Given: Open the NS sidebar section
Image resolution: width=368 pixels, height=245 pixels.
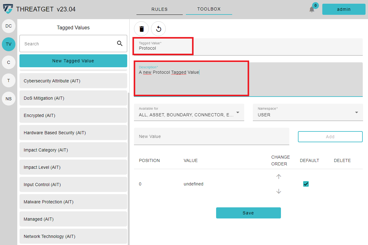Looking at the screenshot, I should [x=9, y=99].
